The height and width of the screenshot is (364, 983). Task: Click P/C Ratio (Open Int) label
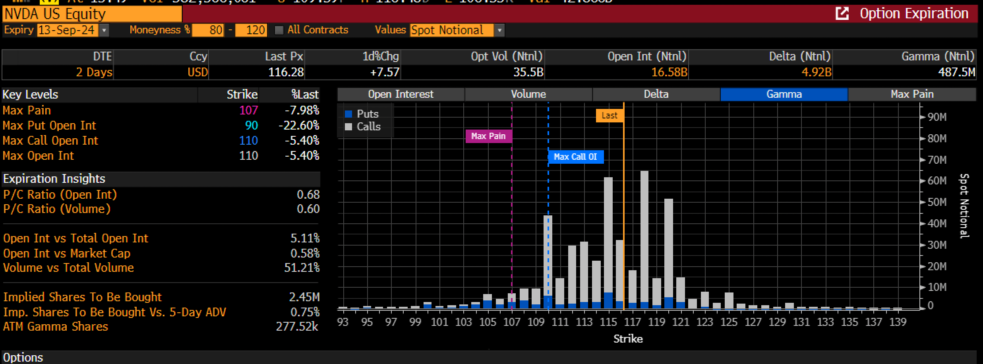tap(60, 194)
